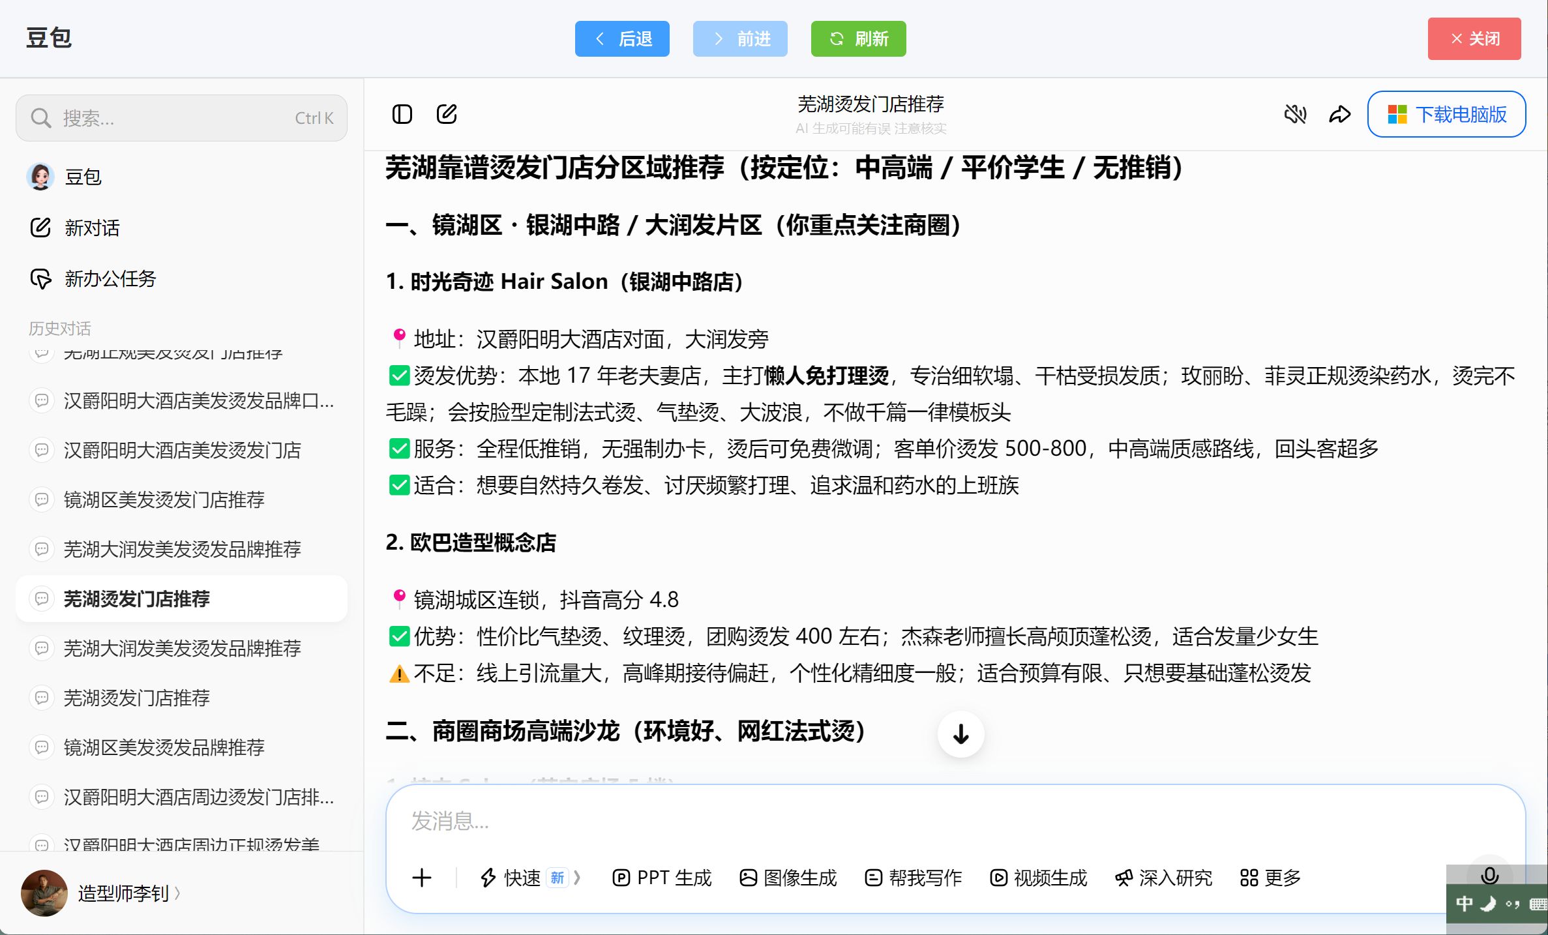Open history 镇湖区美发烫发品牌推荐
The height and width of the screenshot is (935, 1548).
pyautogui.click(x=181, y=747)
